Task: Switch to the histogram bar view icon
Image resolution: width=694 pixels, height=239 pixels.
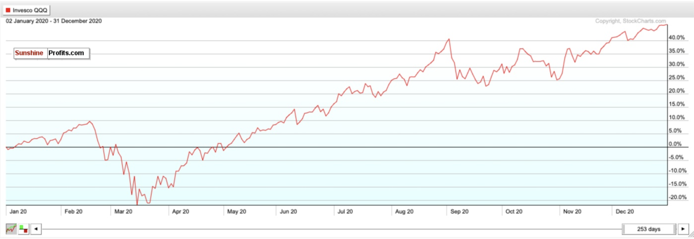Action: [x=24, y=229]
